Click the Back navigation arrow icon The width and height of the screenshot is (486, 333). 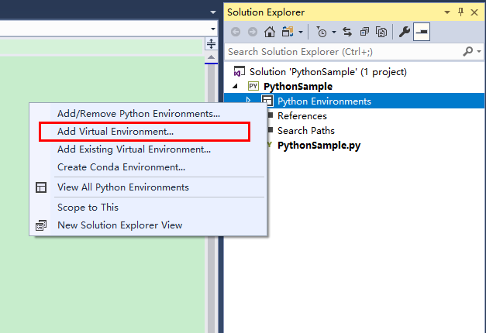pyautogui.click(x=236, y=32)
